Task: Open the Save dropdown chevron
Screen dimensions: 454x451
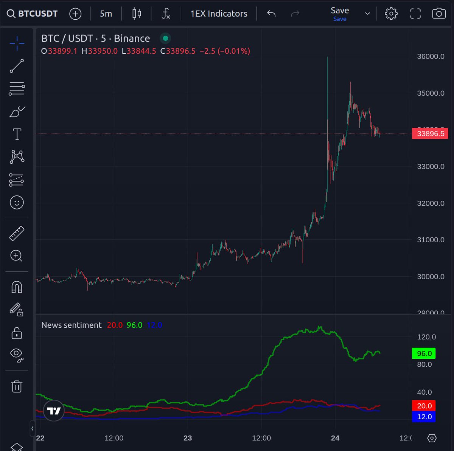Action: point(367,13)
